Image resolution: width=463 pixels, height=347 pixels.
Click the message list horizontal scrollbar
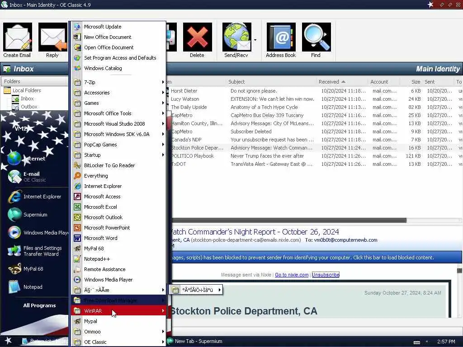(x=289, y=220)
